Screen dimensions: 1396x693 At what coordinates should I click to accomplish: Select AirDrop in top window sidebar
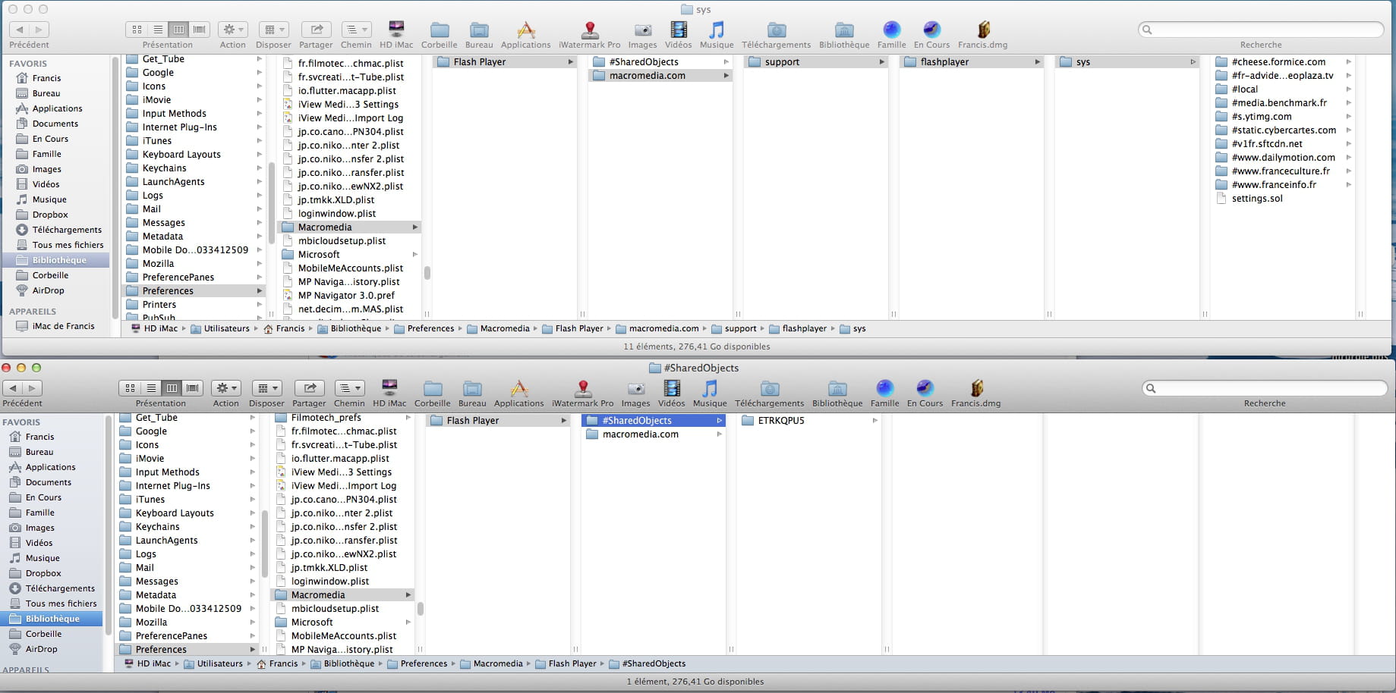pyautogui.click(x=48, y=290)
